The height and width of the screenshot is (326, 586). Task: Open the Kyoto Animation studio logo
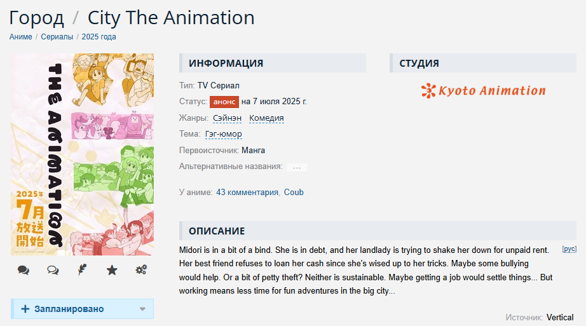point(483,91)
